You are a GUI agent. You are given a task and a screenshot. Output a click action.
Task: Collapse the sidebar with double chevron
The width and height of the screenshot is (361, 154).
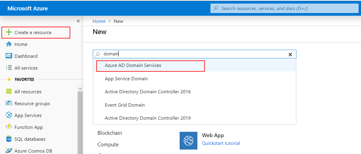click(78, 21)
